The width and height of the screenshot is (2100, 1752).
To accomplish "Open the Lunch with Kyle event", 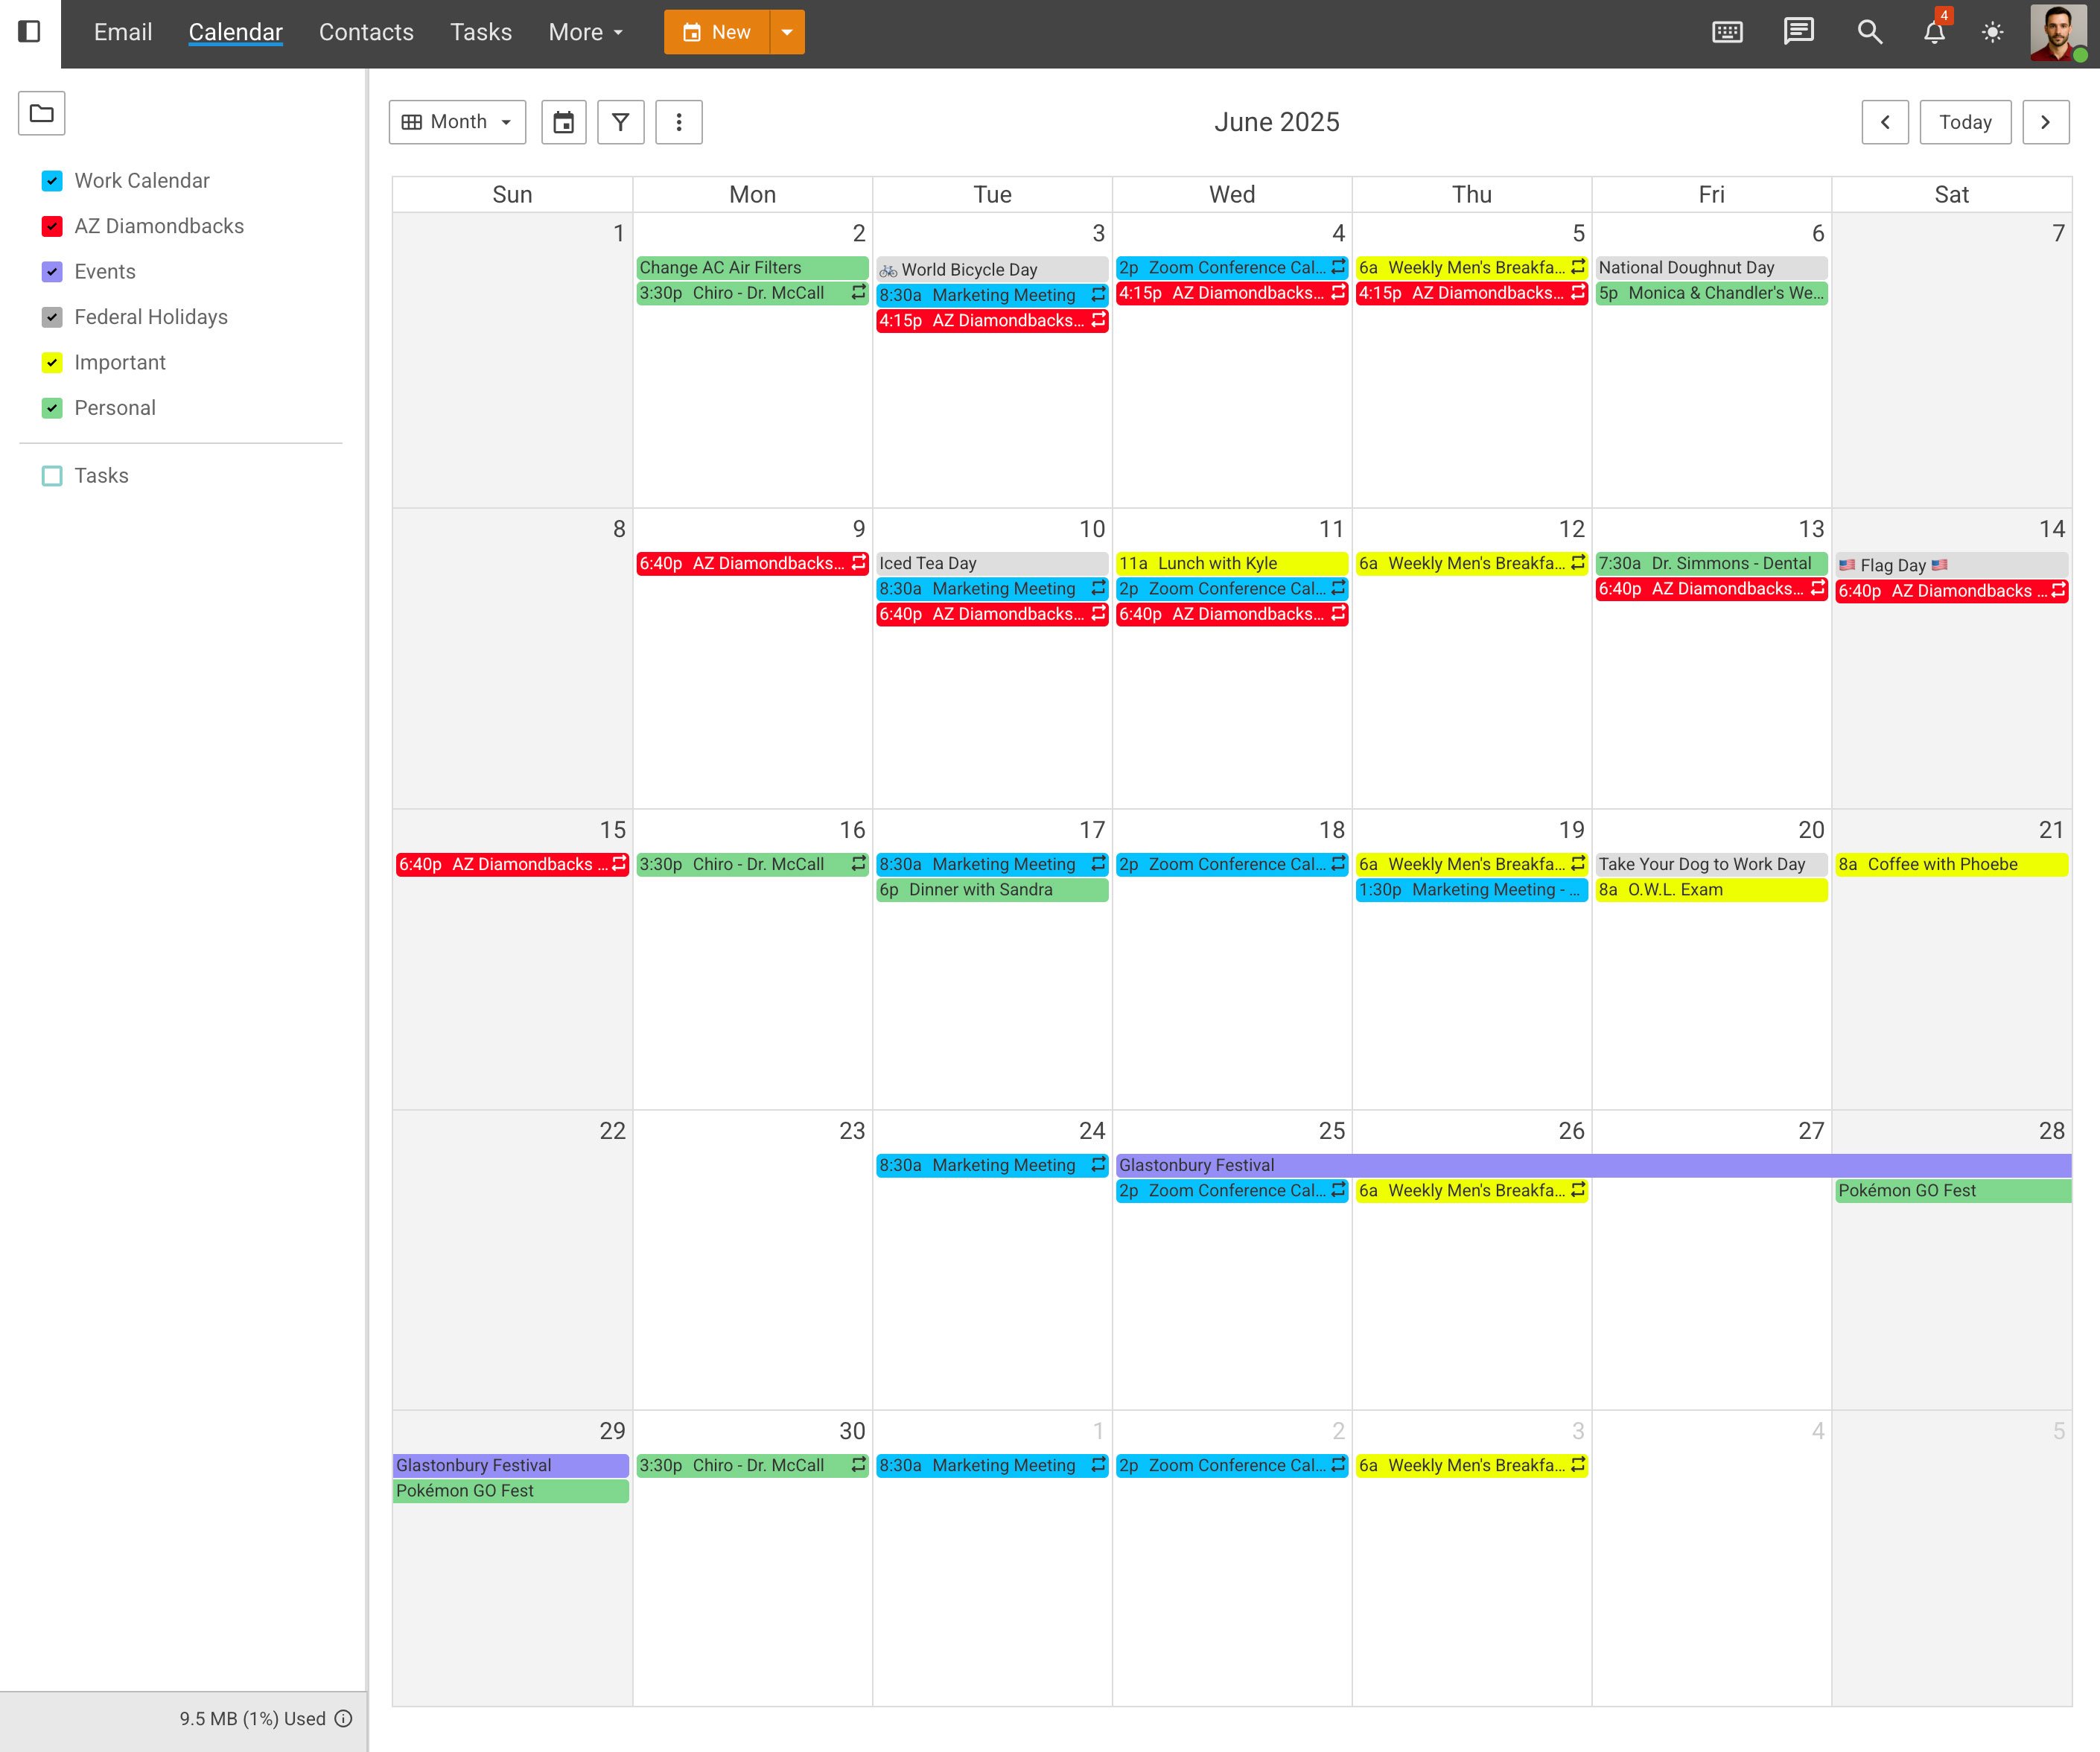I will tap(1230, 563).
